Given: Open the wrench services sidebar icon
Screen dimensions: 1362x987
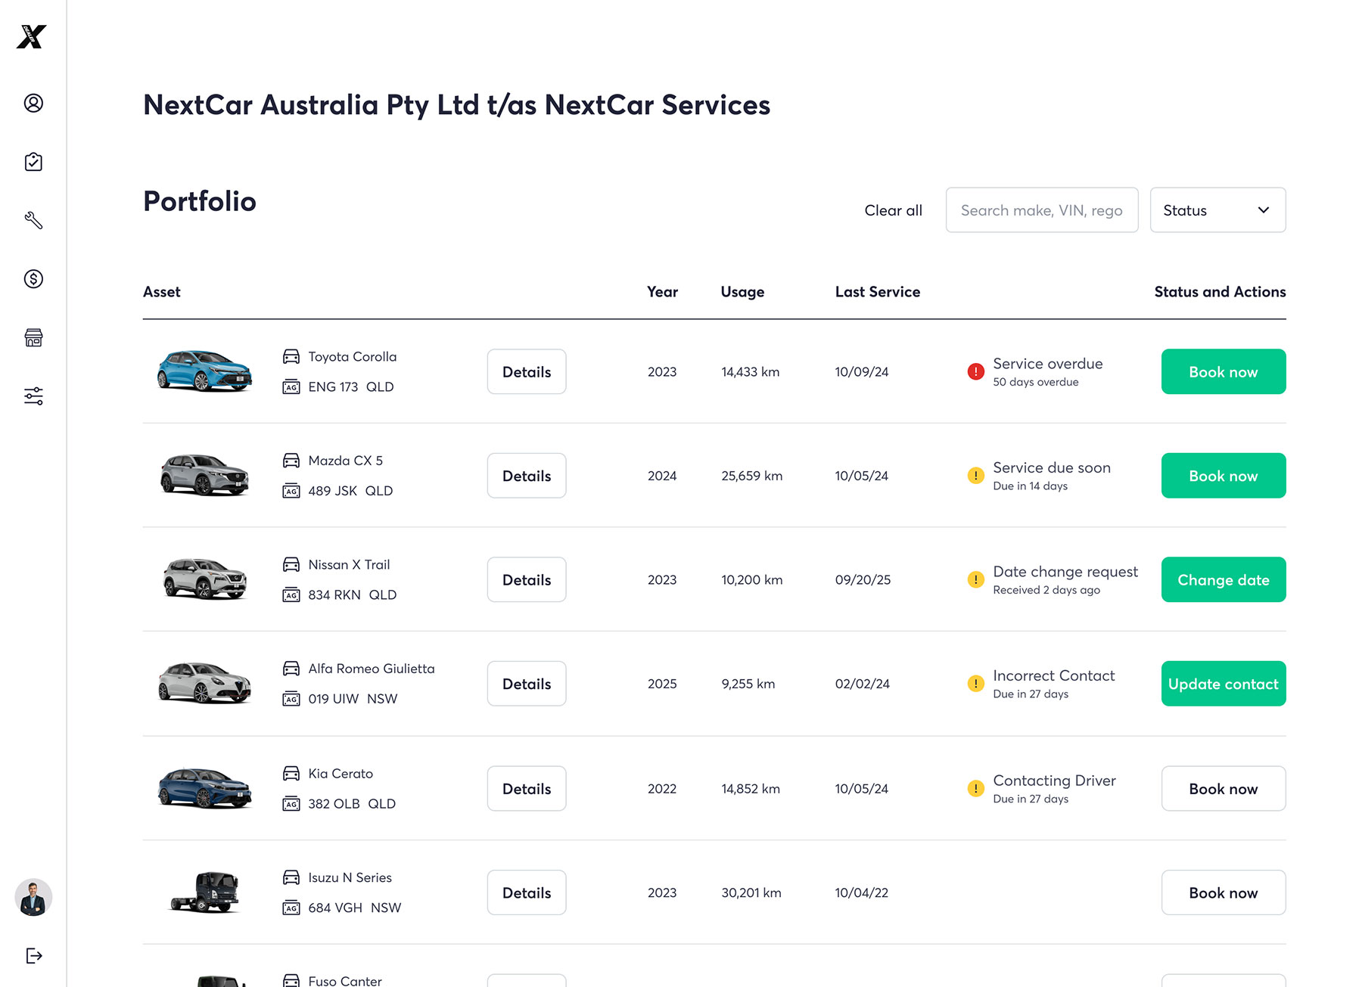Looking at the screenshot, I should pyautogui.click(x=33, y=220).
